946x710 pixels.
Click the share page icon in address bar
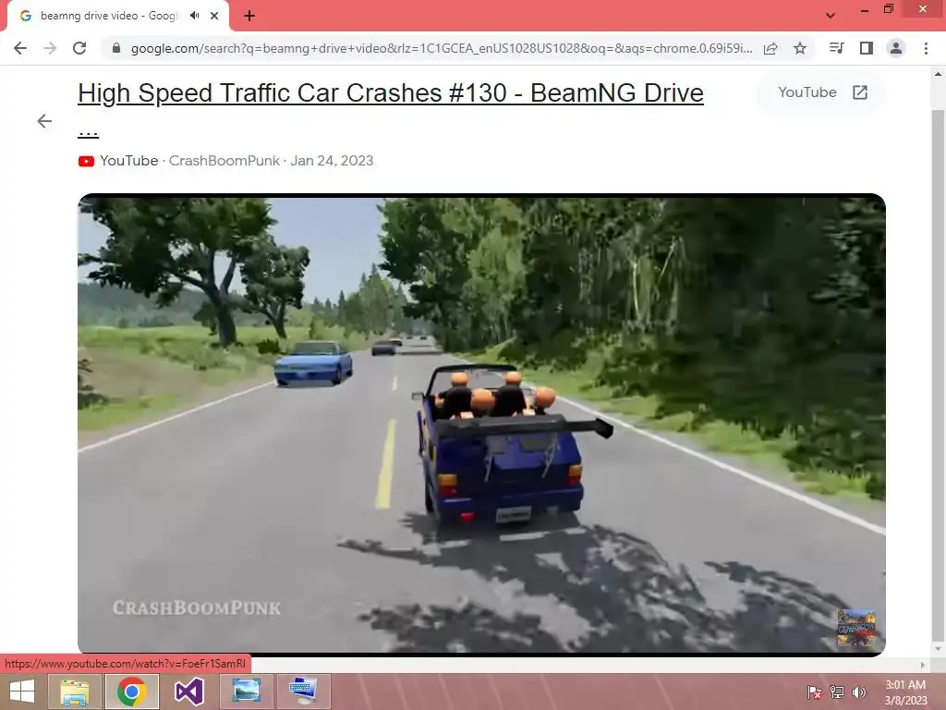click(x=770, y=48)
